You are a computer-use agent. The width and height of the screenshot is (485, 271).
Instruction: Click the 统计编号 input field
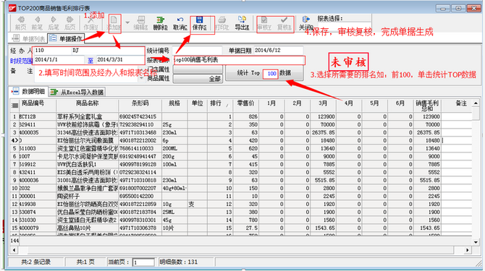click(197, 51)
